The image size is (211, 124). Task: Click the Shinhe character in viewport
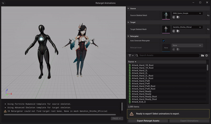tap(81, 50)
